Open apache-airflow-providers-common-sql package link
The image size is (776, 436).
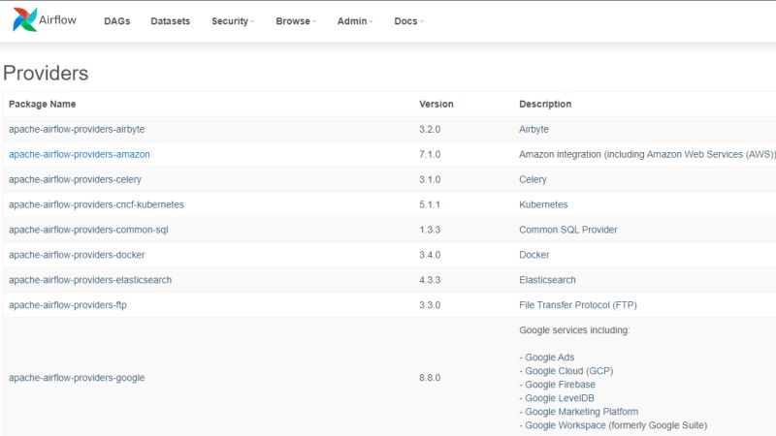88,230
